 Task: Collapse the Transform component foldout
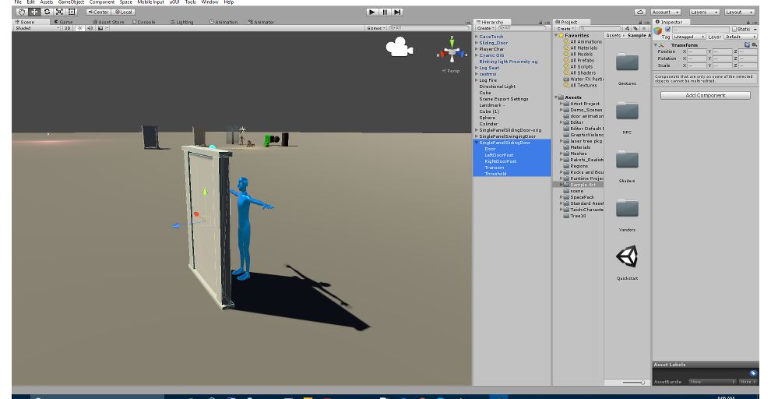point(656,44)
